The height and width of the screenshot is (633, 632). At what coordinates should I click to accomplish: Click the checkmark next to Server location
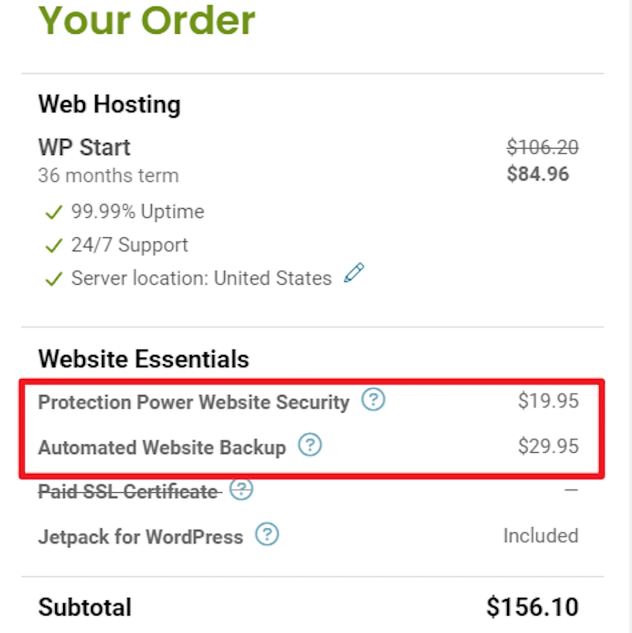point(53,279)
